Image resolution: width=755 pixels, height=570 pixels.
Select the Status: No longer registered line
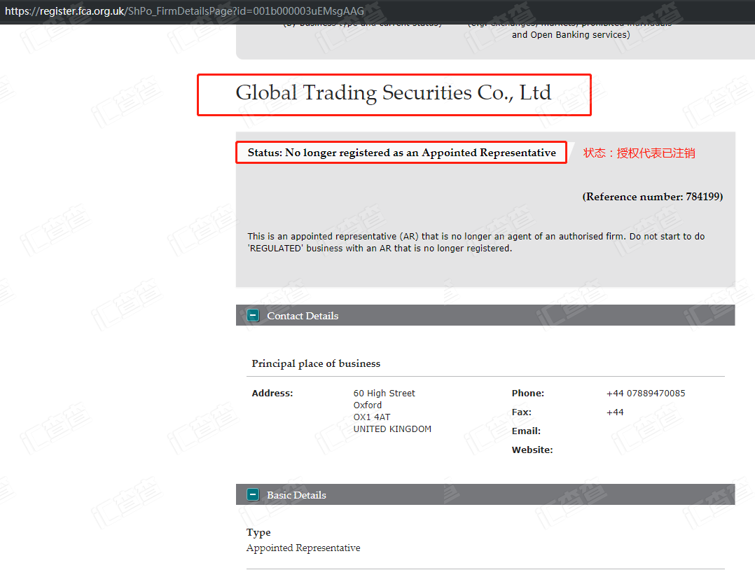pyautogui.click(x=401, y=153)
